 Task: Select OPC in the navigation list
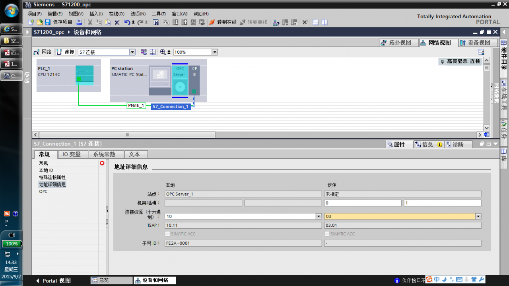43,192
